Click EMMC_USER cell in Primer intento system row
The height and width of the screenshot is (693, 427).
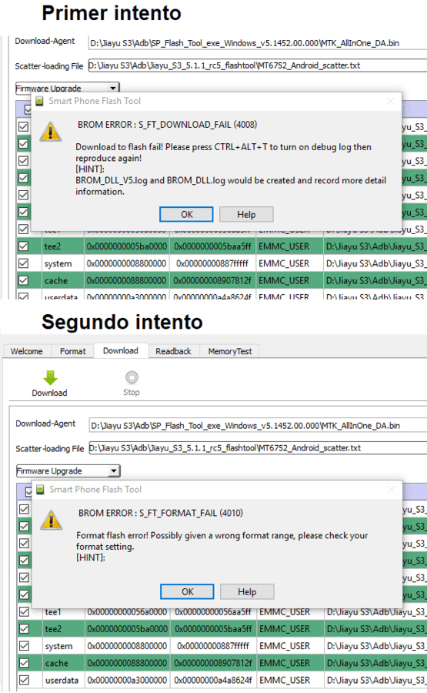click(x=289, y=263)
